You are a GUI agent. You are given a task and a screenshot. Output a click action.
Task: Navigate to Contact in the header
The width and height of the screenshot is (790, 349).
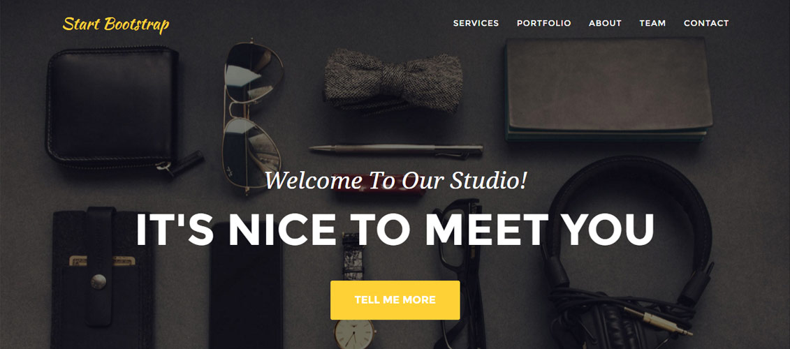click(x=706, y=23)
